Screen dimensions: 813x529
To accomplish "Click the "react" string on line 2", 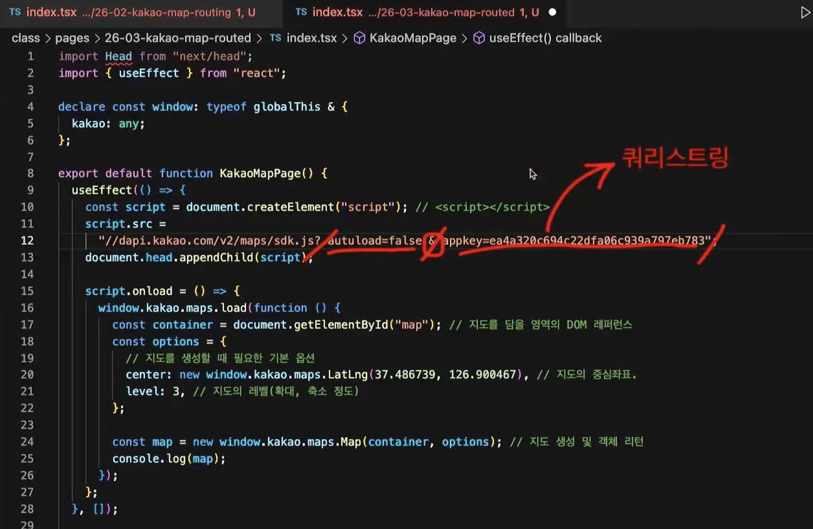I will 257,73.
